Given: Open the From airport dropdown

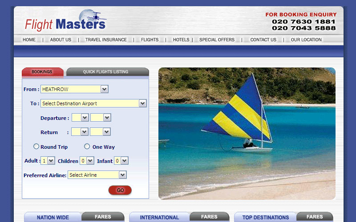Looking at the screenshot, I should tap(74, 89).
